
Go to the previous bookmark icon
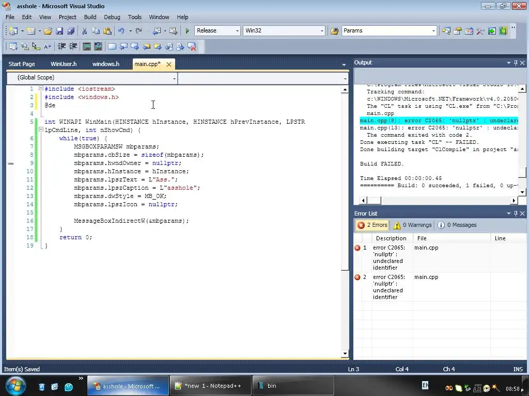pos(123,46)
